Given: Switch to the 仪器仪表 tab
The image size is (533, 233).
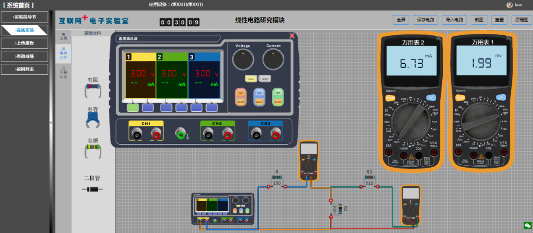Looking at the screenshot, I should [63, 72].
